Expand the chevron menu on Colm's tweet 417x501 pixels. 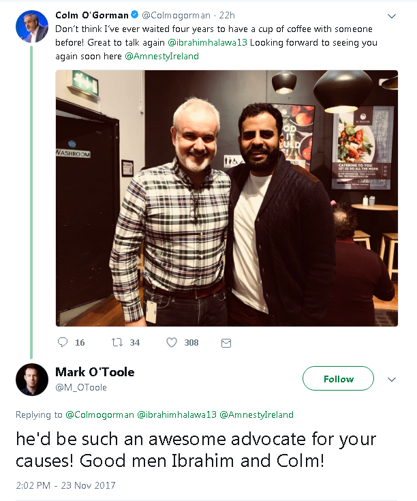tap(392, 16)
